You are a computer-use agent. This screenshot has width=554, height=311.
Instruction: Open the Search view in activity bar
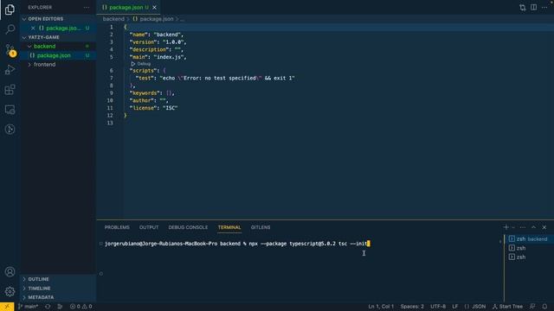(x=10, y=29)
